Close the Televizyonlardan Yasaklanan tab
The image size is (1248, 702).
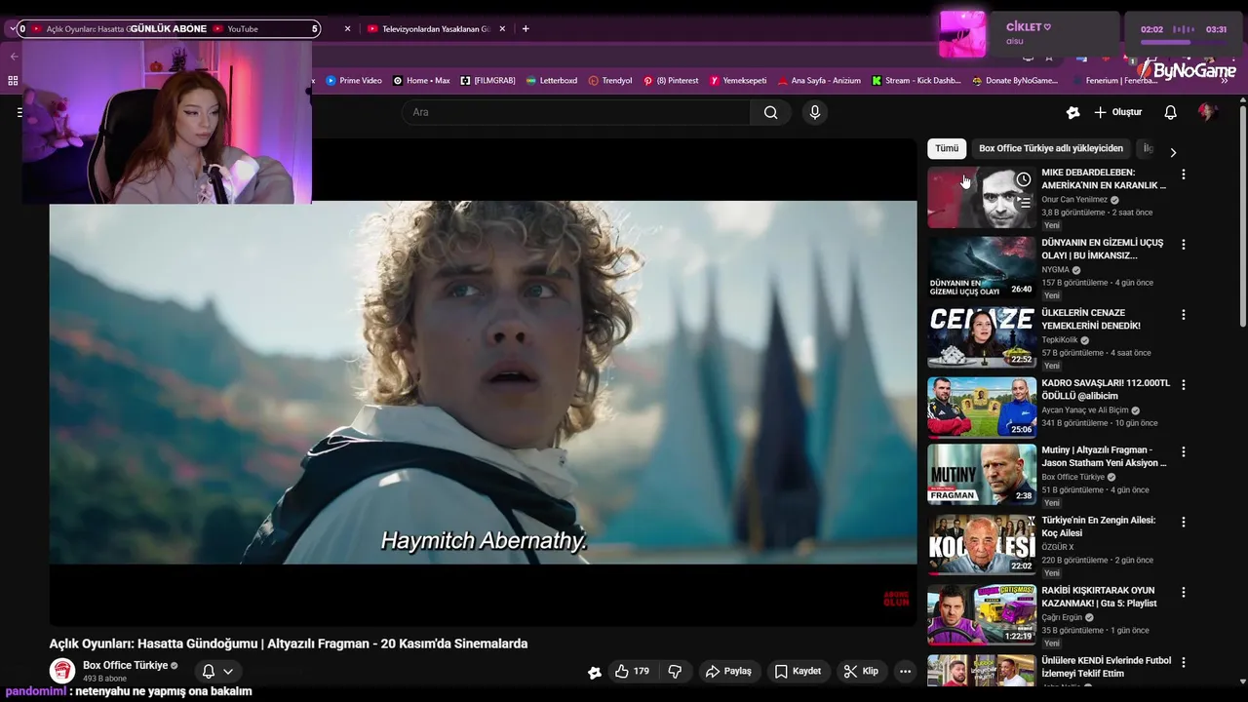point(503,29)
